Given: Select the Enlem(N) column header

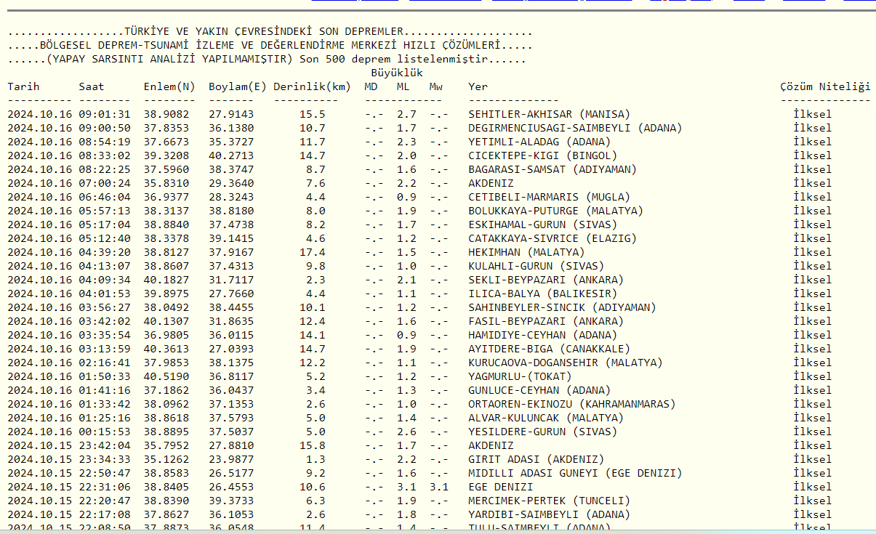Looking at the screenshot, I should point(169,86).
